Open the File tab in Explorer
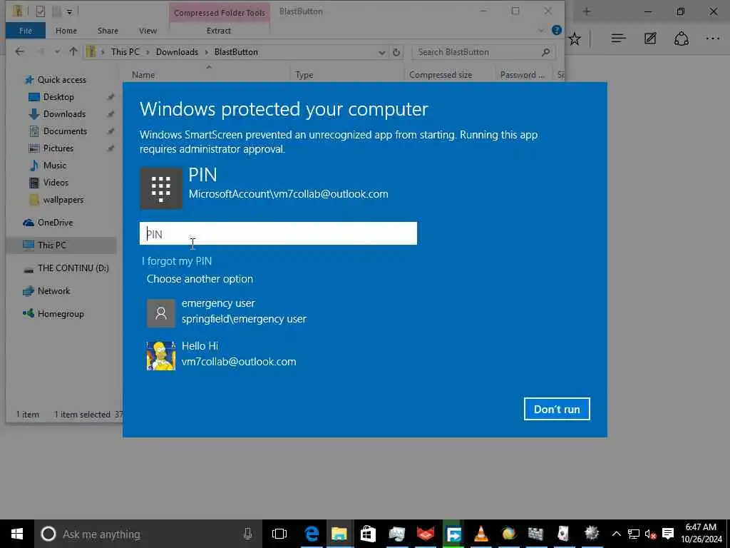This screenshot has width=730, height=548. [x=26, y=30]
